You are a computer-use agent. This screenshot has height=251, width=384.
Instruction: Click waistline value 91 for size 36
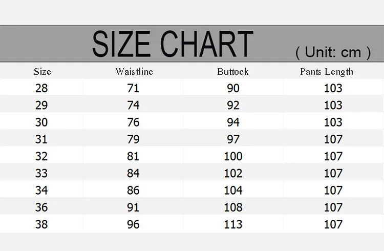pos(133,207)
